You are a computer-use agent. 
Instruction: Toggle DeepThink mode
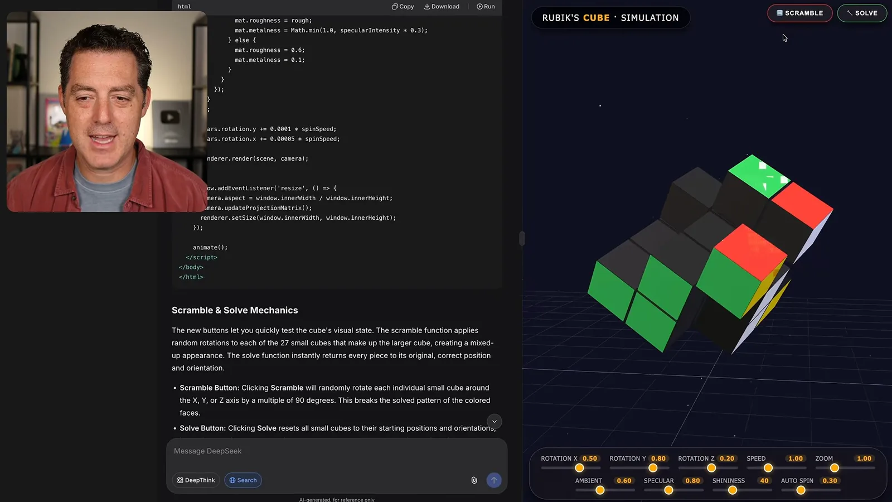pyautogui.click(x=196, y=480)
